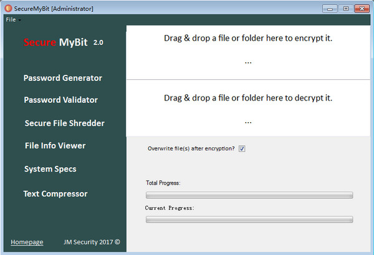Maximize the SecureMyBit window
374x255 pixels.
pos(345,9)
